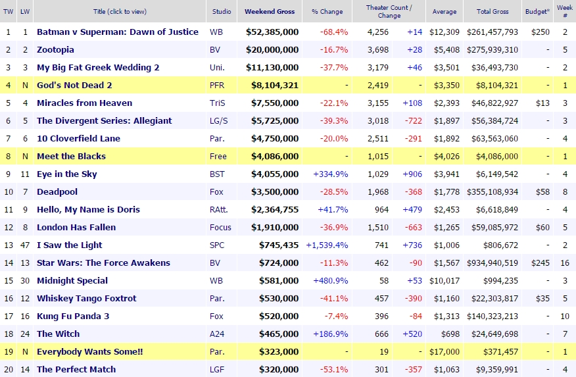The width and height of the screenshot is (576, 377).
Task: Select the $245 budget value
Action: (540, 263)
